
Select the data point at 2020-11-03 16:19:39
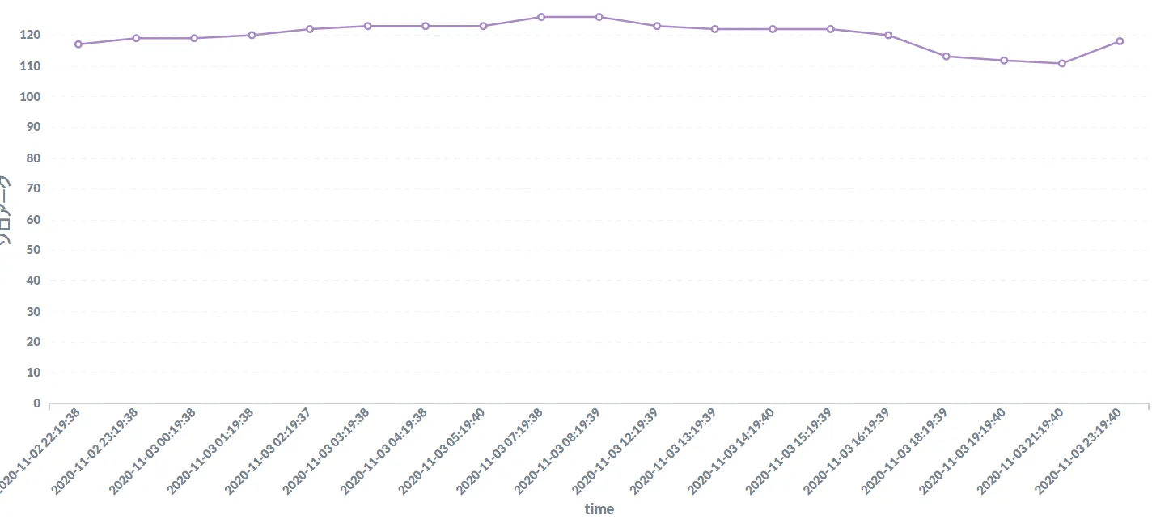pyautogui.click(x=888, y=35)
